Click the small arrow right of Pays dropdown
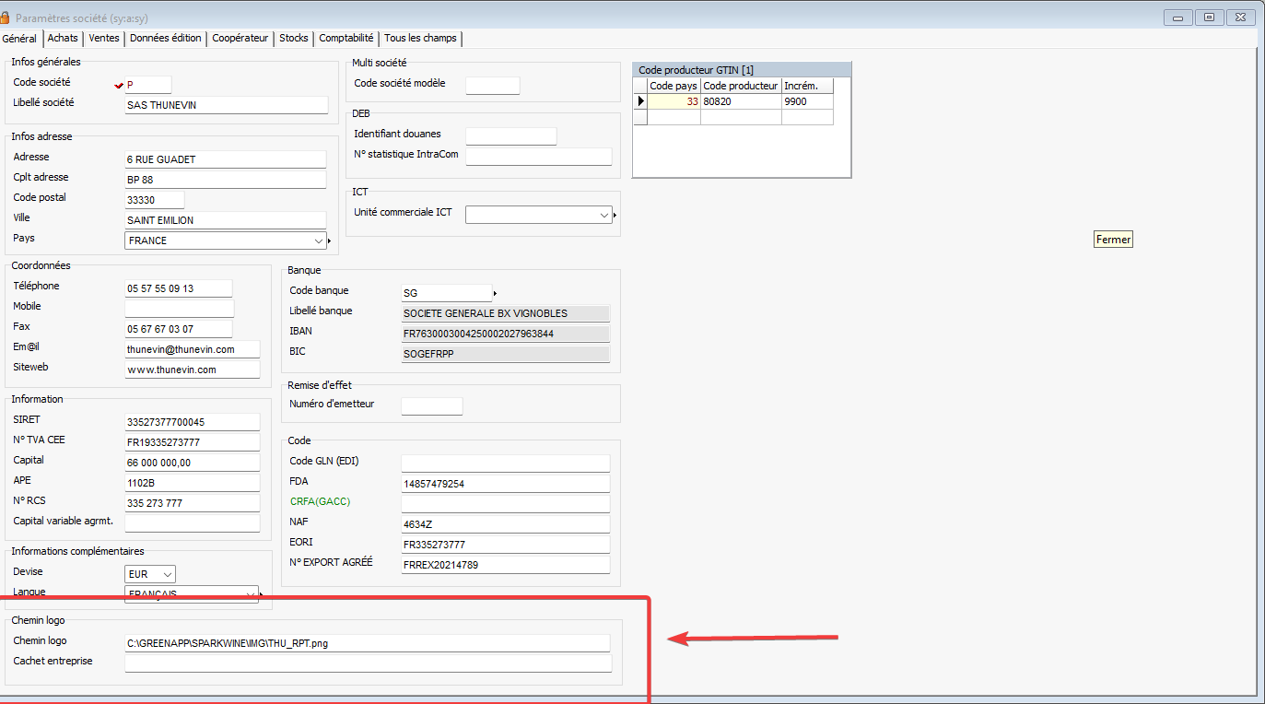The width and height of the screenshot is (1265, 704). tap(330, 241)
